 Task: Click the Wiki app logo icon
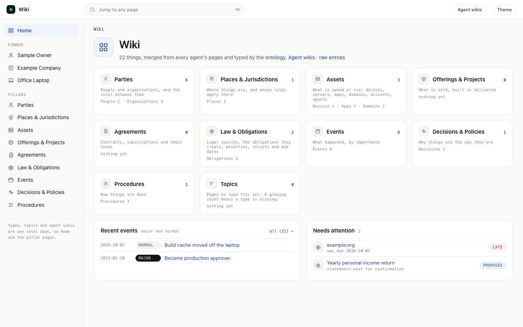11,9
